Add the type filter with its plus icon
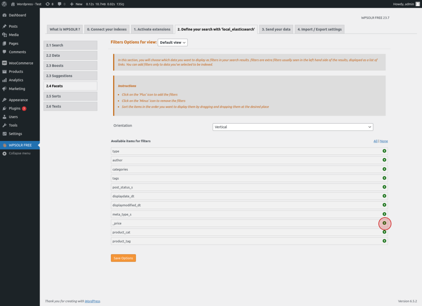The image size is (422, 306). pos(384,151)
